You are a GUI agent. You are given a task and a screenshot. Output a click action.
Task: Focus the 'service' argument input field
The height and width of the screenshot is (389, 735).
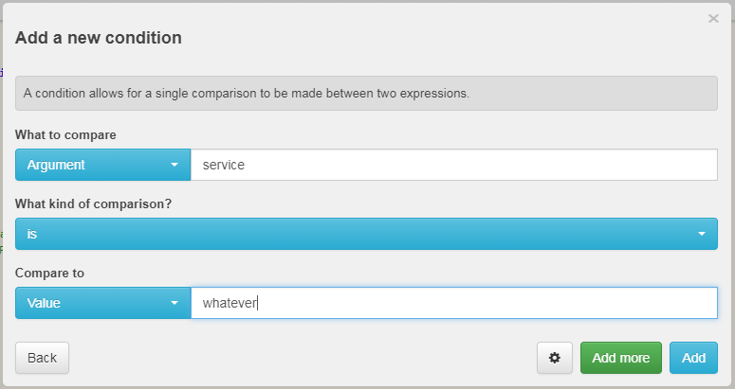[x=453, y=165]
